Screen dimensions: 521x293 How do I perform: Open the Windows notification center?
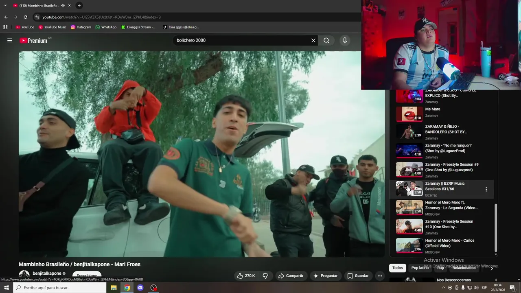(x=512, y=288)
